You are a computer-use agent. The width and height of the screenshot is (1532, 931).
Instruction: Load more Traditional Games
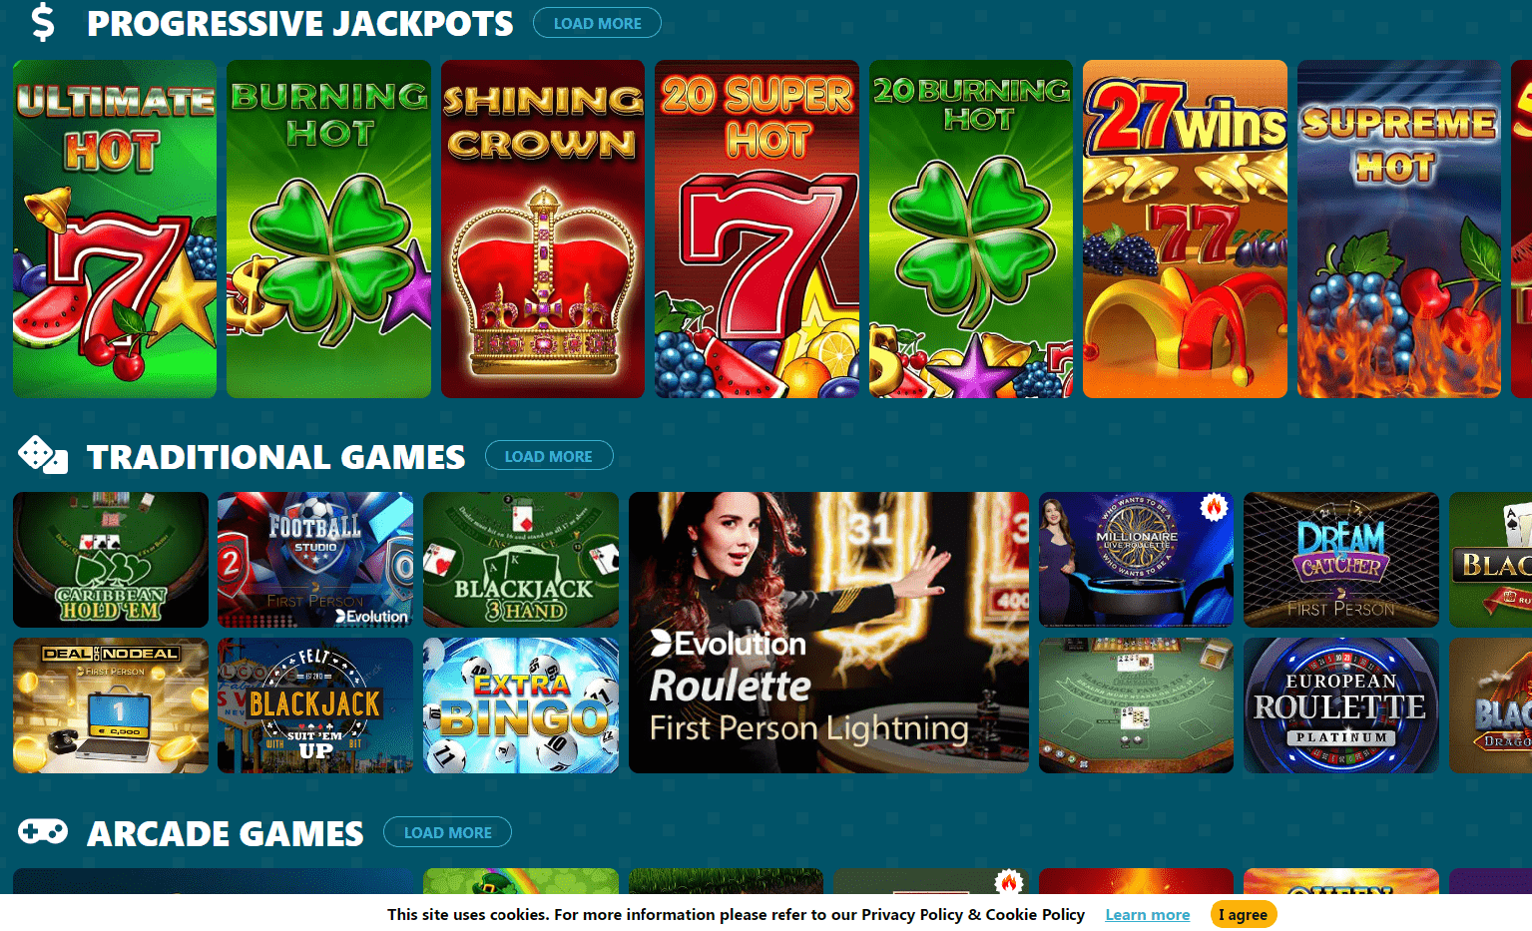click(x=549, y=456)
